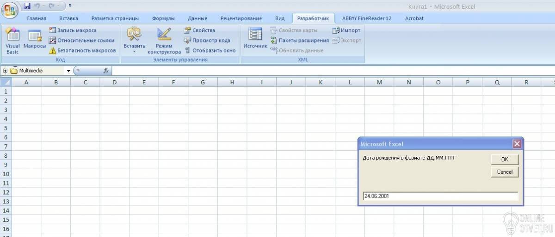The height and width of the screenshot is (237, 555).
Task: Open the XML Источник pane
Action: click(x=255, y=38)
